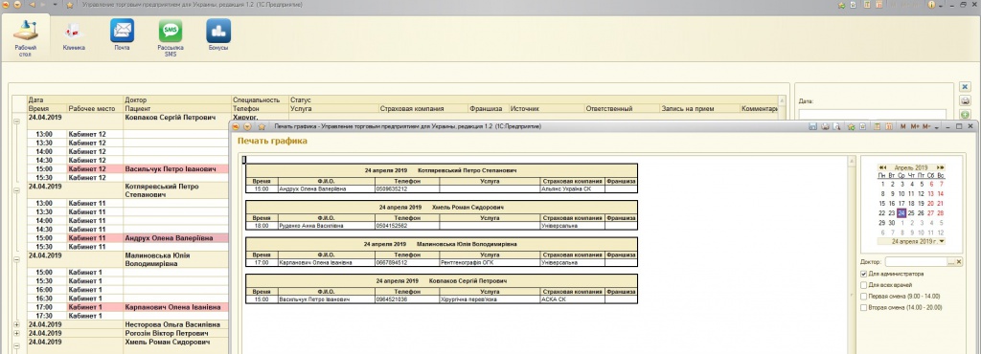The height and width of the screenshot is (354, 981).
Task: Enable Для всех врачей checkbox
Action: click(864, 285)
